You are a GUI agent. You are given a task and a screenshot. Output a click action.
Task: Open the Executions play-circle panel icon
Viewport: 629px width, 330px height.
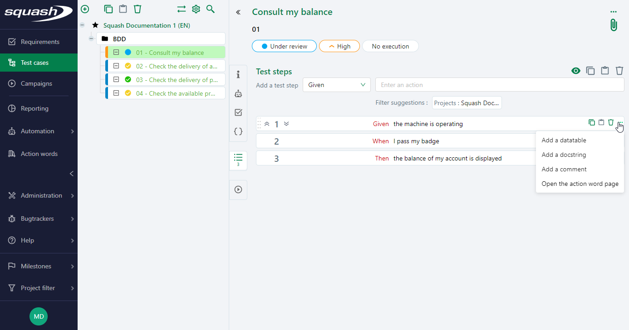coord(238,189)
